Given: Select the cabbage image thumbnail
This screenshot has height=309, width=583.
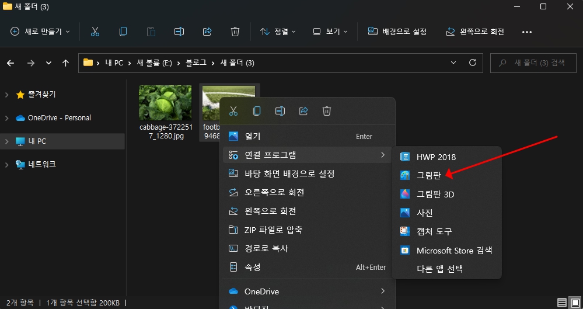Looking at the screenshot, I should (166, 103).
